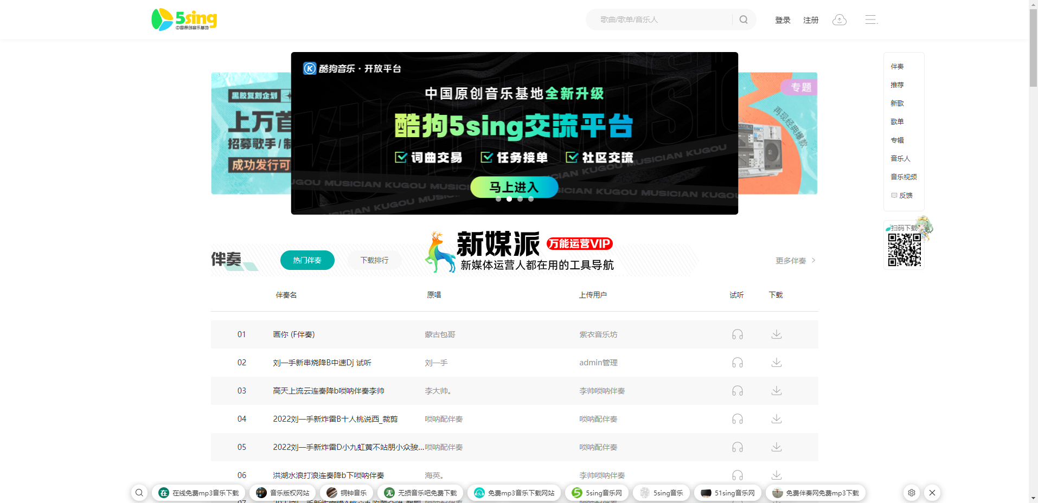The image size is (1038, 503).
Task: Jump to 推荐 in side navigation
Action: 897,85
